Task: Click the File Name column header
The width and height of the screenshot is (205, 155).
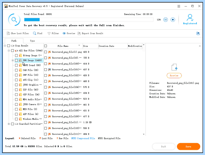Action: point(63,46)
